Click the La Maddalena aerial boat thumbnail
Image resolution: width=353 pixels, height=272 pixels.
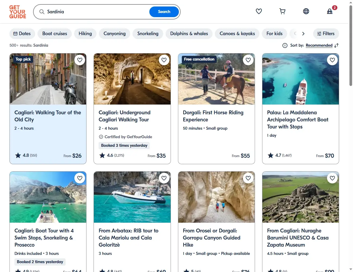coord(300,79)
